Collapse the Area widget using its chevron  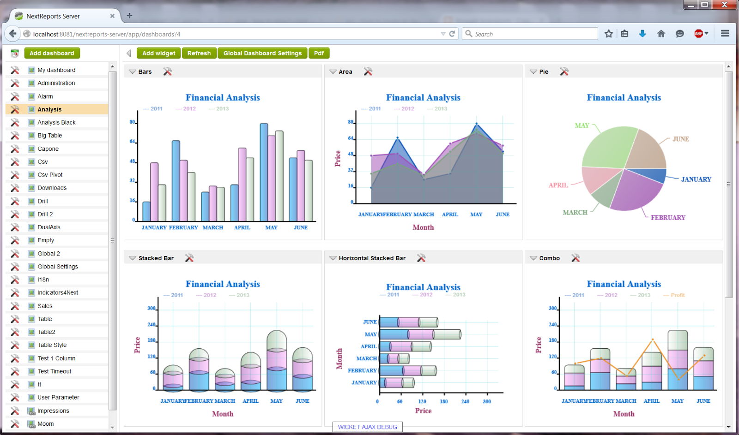click(x=333, y=72)
